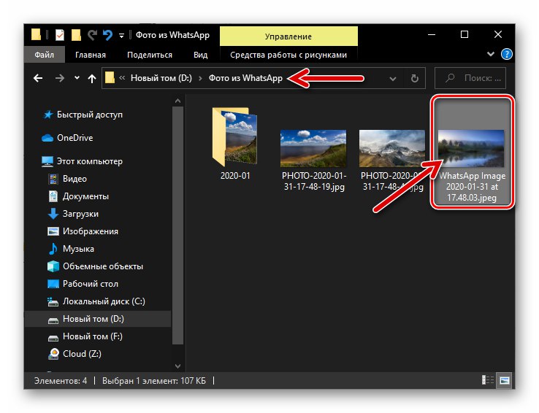Switch to the Вид ribbon tab
539x413 pixels.
(x=200, y=55)
